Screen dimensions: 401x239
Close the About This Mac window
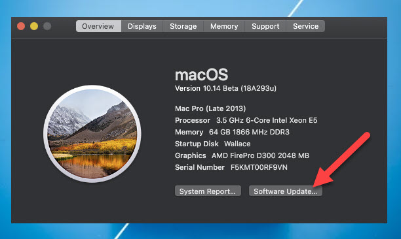click(21, 26)
